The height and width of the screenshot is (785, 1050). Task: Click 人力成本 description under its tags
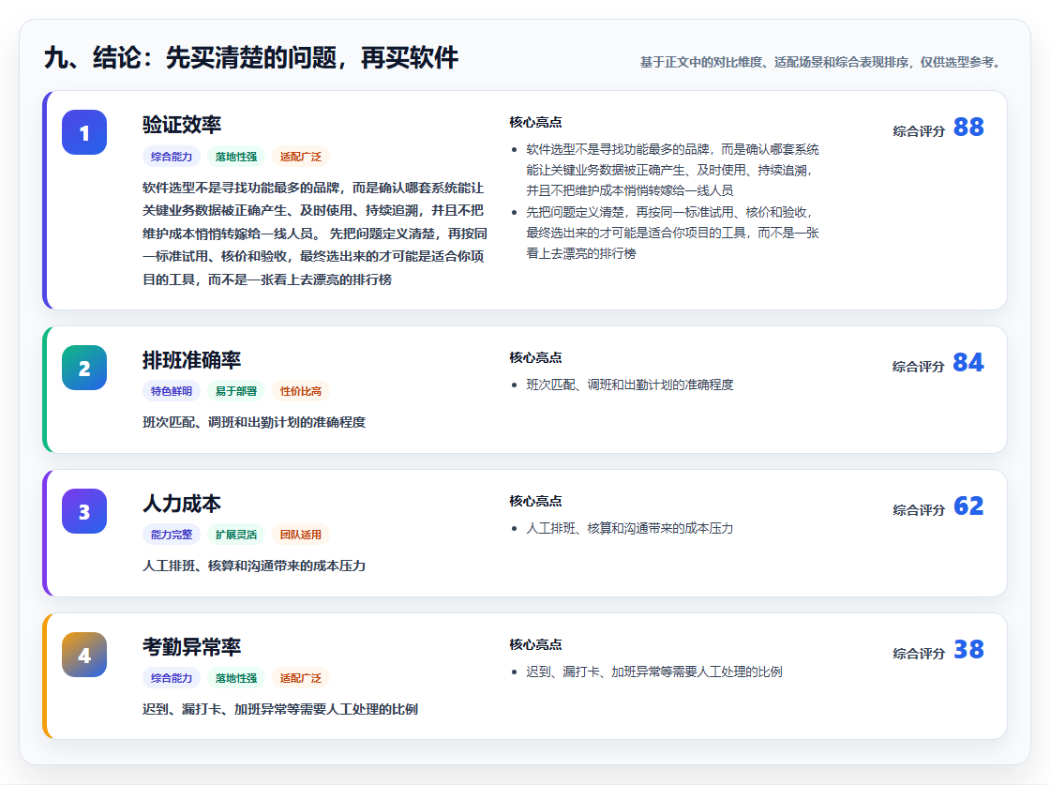coord(254,566)
